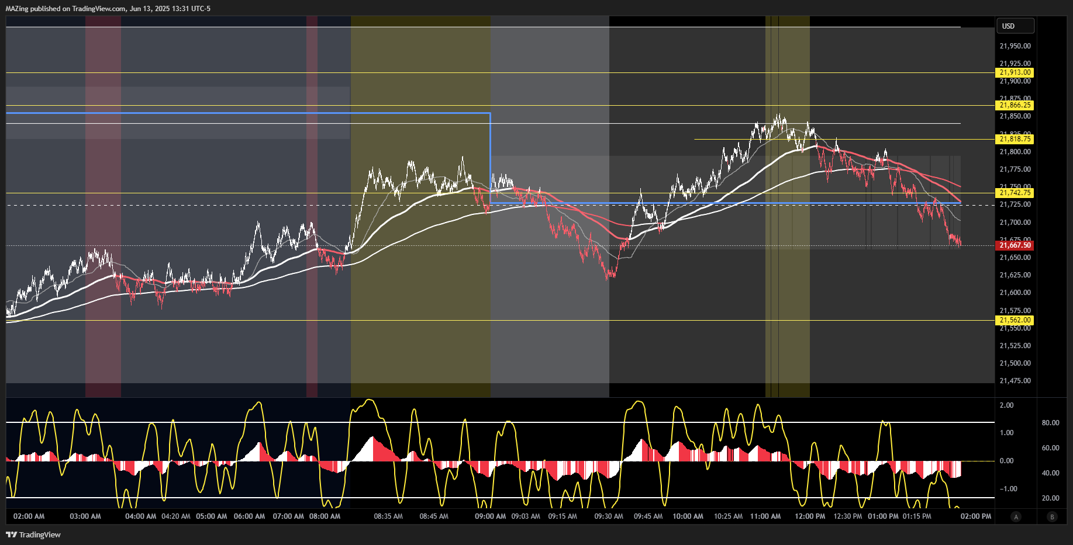Click the 21,800.00 price axis value
Image resolution: width=1073 pixels, height=545 pixels.
point(1015,151)
